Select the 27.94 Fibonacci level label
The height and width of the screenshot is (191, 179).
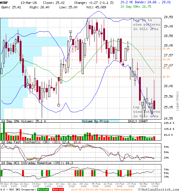click(166, 49)
